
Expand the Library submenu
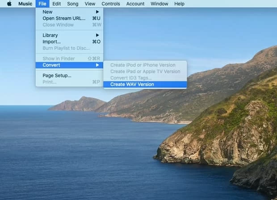69,35
